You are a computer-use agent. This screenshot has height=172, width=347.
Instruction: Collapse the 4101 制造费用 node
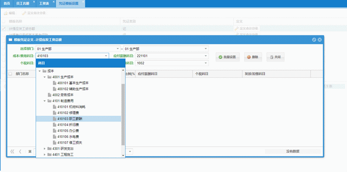[x=45, y=101]
